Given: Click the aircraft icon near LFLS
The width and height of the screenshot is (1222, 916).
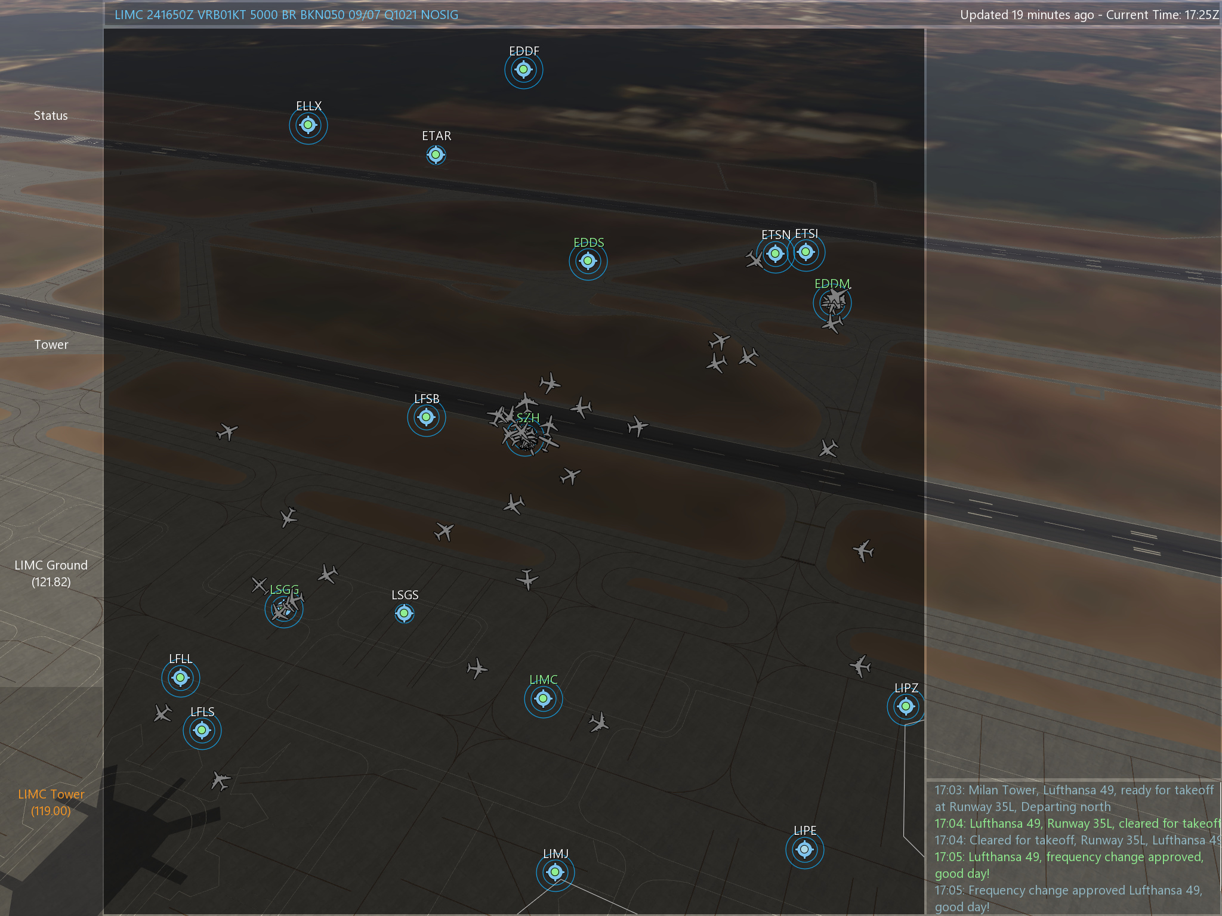Looking at the screenshot, I should pos(162,713).
